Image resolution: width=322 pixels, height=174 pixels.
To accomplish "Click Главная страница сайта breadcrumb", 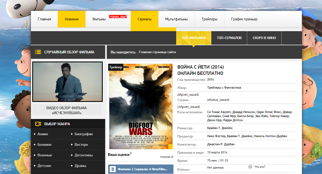I will [x=157, y=52].
